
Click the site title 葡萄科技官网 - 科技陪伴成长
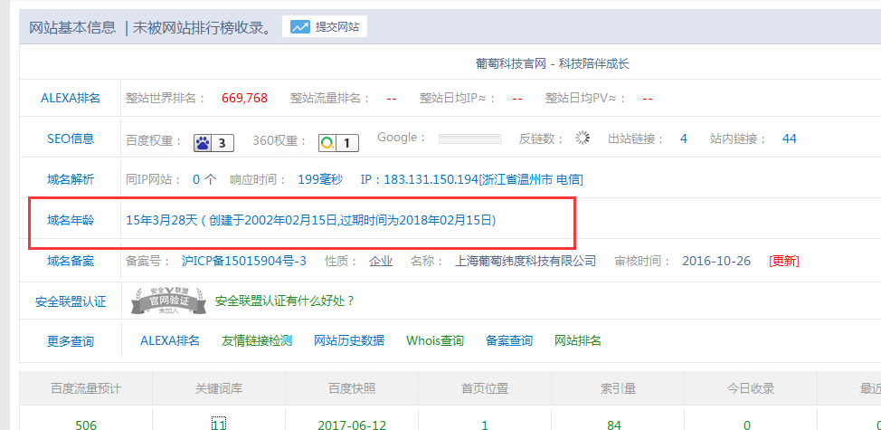tap(553, 63)
